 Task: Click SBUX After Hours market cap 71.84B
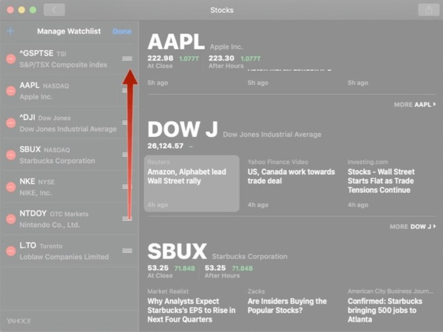[x=242, y=268]
